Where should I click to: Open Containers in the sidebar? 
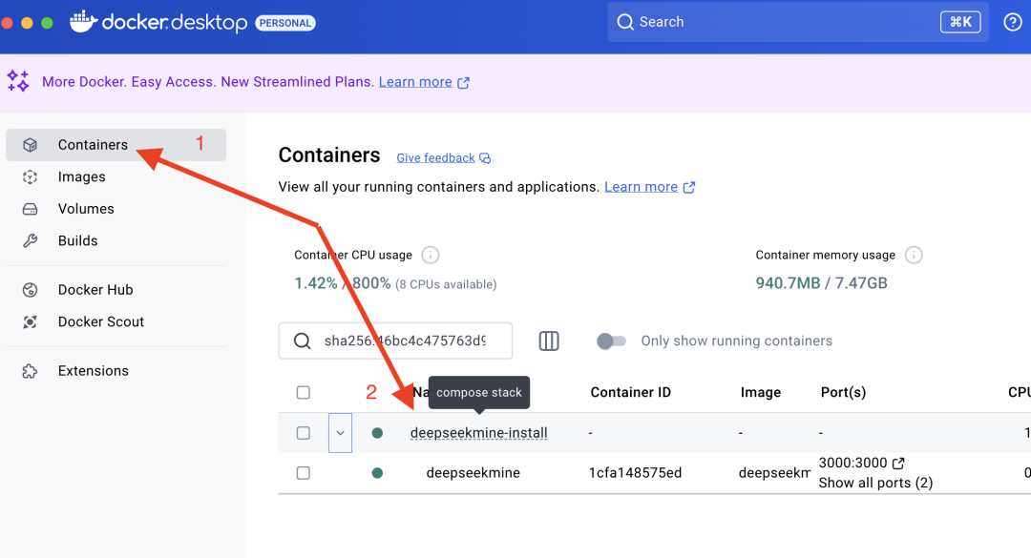[116, 145]
